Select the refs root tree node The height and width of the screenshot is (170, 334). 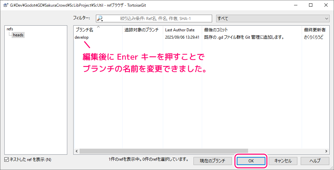pos(10,29)
